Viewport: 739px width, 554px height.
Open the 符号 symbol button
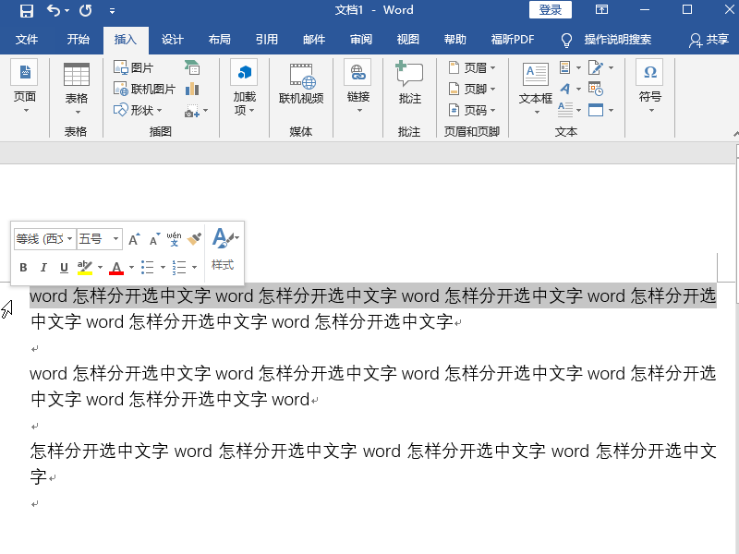(650, 87)
